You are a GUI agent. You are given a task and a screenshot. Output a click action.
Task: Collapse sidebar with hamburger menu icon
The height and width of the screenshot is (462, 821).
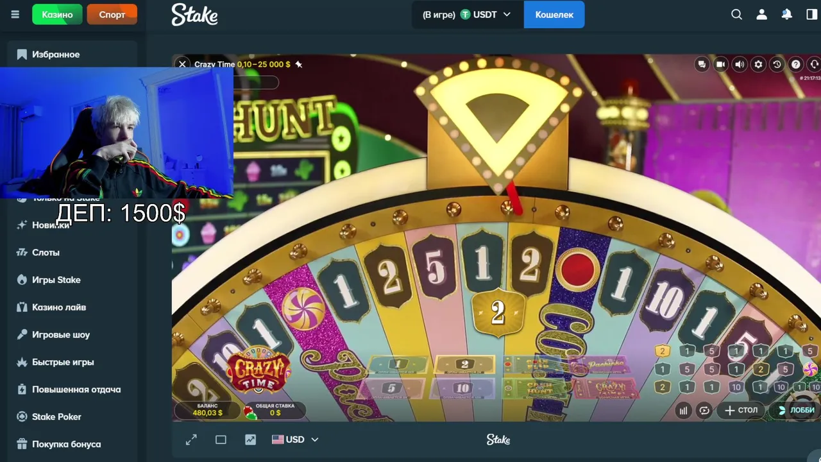coord(15,14)
